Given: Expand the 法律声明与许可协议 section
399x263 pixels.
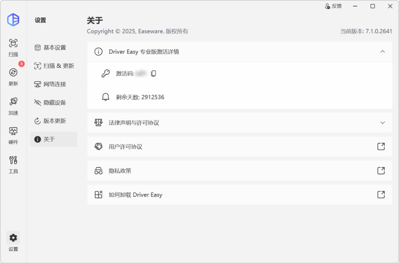Looking at the screenshot, I should tap(382, 123).
